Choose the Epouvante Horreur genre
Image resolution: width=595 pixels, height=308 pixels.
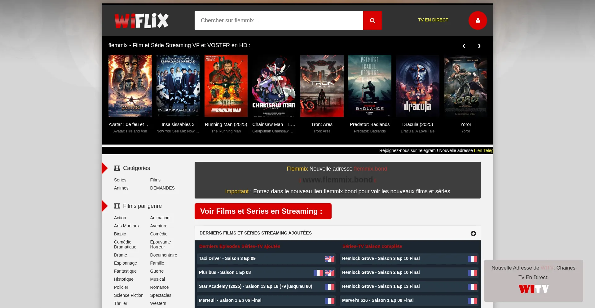coord(161,244)
